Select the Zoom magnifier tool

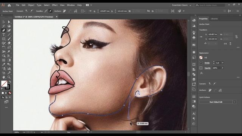pos(9,77)
